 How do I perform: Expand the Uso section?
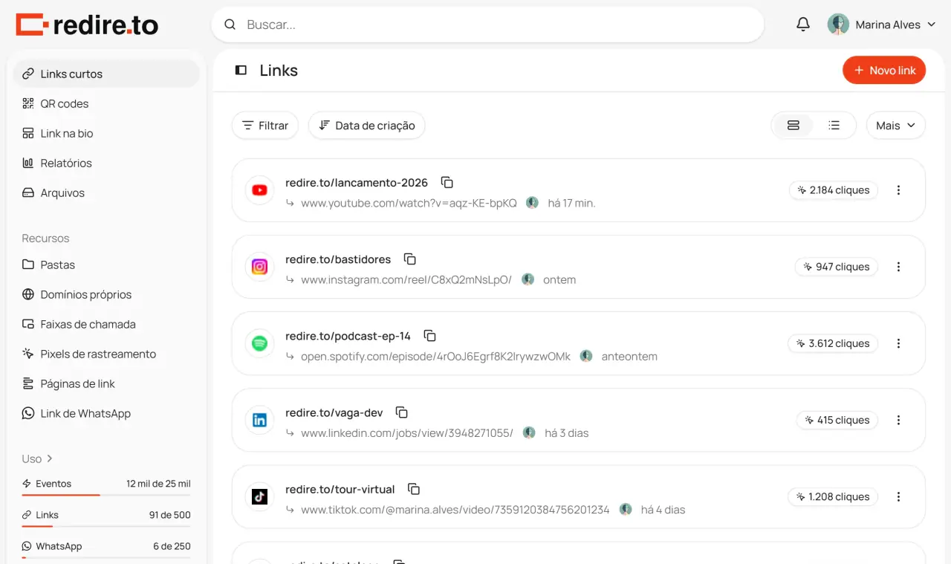pyautogui.click(x=37, y=458)
